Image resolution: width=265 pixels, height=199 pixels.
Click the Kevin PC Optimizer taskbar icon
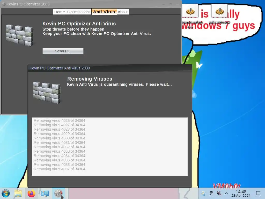tap(58, 193)
